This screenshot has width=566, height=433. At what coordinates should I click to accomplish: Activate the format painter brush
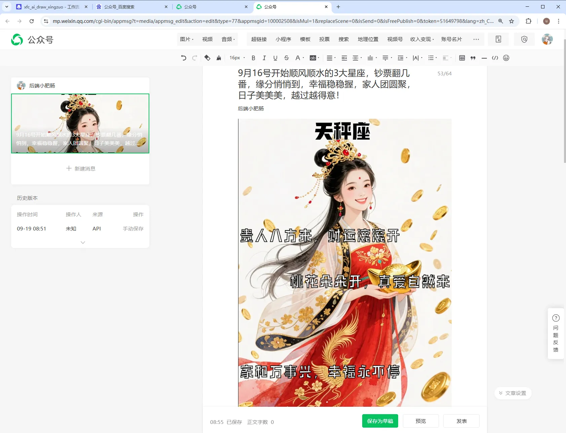click(x=219, y=58)
